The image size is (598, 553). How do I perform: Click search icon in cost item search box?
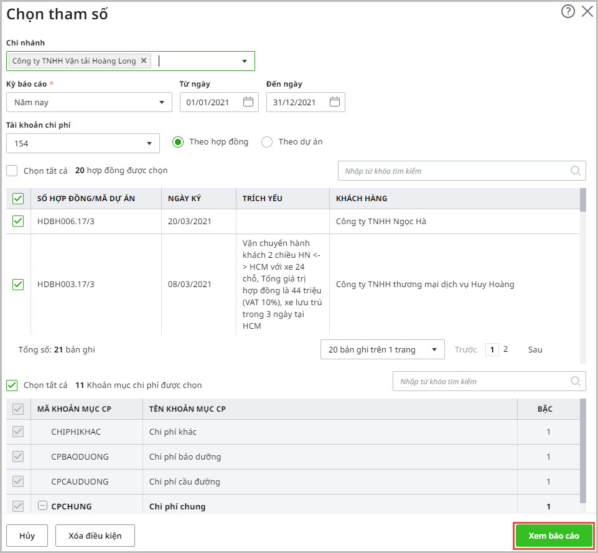tap(576, 381)
